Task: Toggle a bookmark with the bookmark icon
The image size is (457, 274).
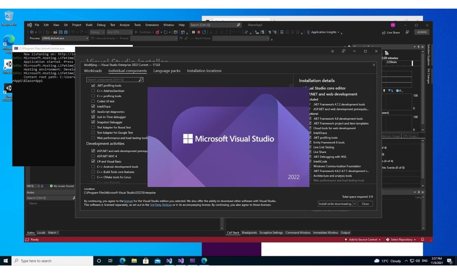Action: pos(282,32)
